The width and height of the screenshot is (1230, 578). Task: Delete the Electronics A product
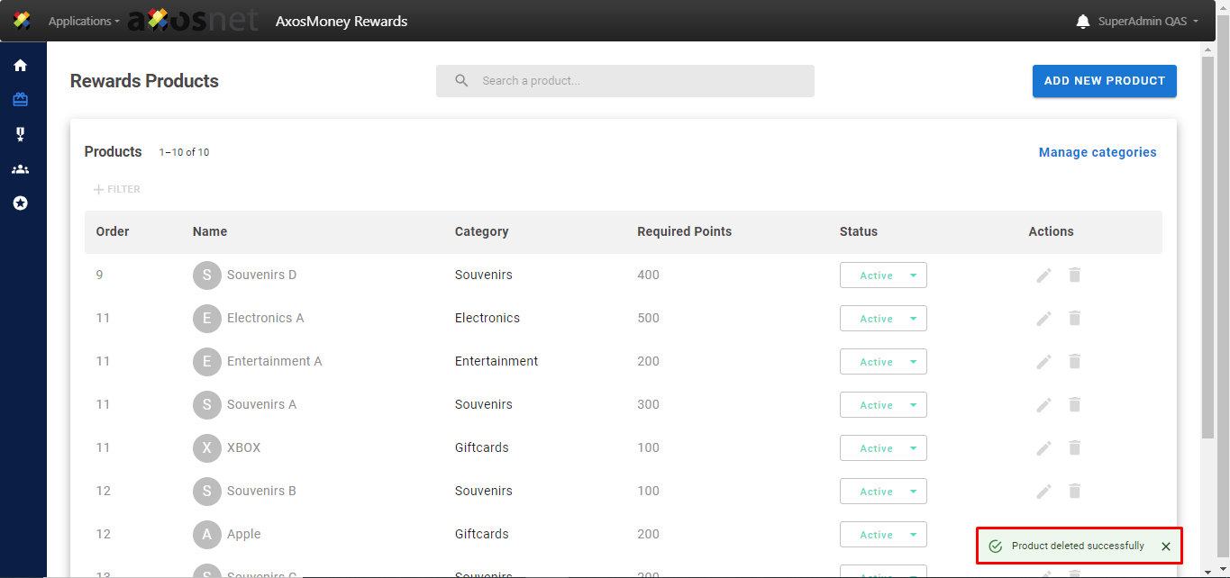[x=1074, y=319]
